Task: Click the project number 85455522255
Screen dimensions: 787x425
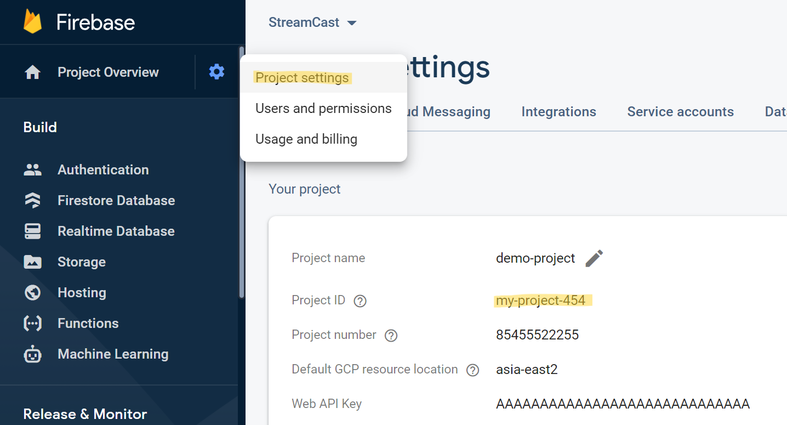Action: 537,335
